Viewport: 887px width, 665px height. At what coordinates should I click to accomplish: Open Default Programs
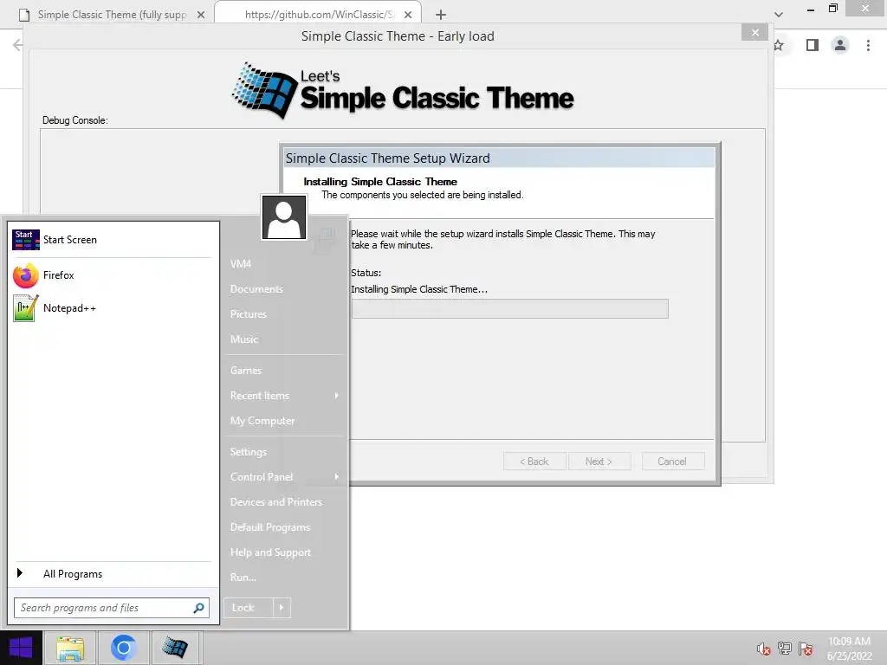coord(270,527)
